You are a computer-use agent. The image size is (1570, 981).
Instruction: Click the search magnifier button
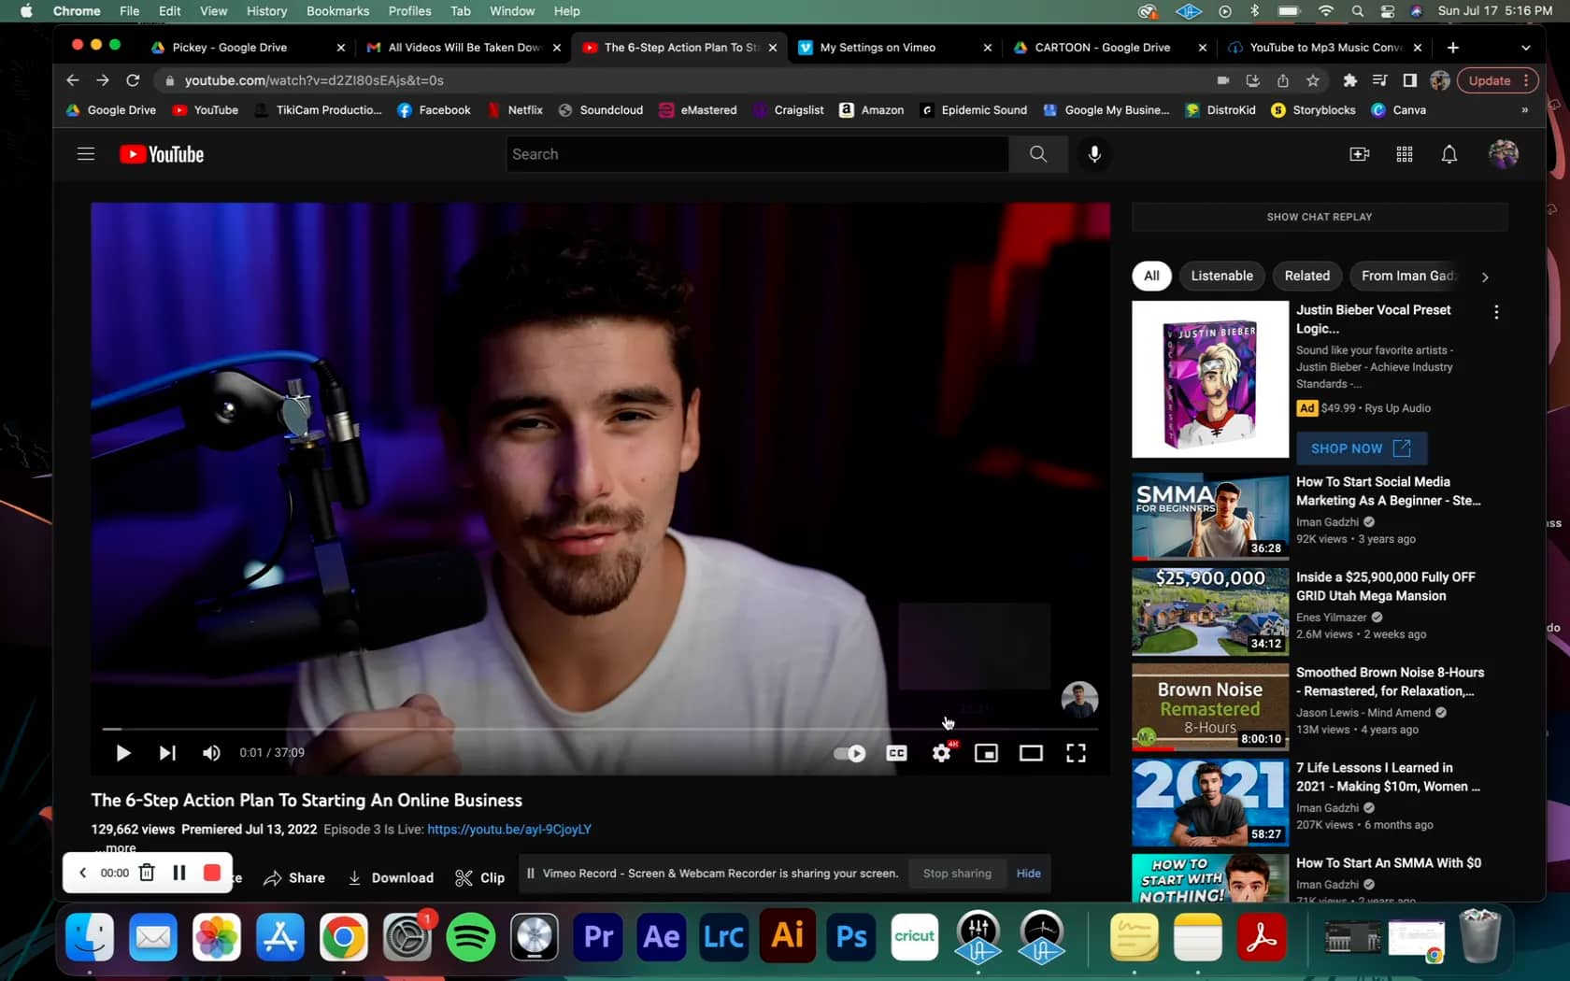click(x=1038, y=154)
